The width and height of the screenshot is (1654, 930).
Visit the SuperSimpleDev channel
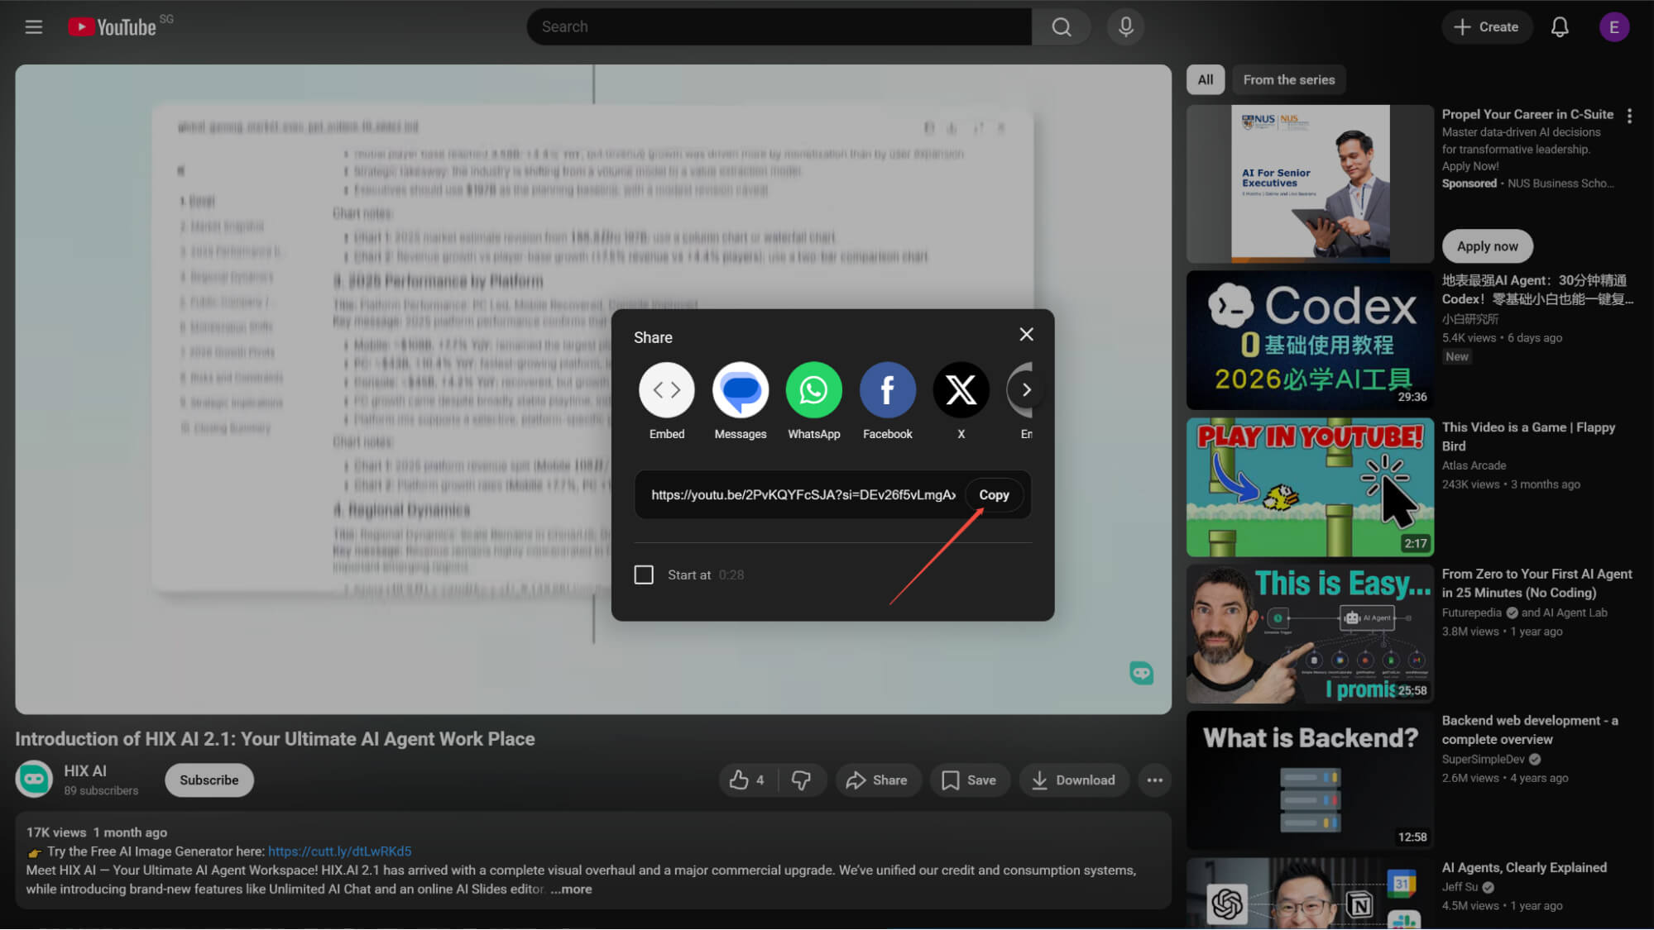[x=1483, y=760]
